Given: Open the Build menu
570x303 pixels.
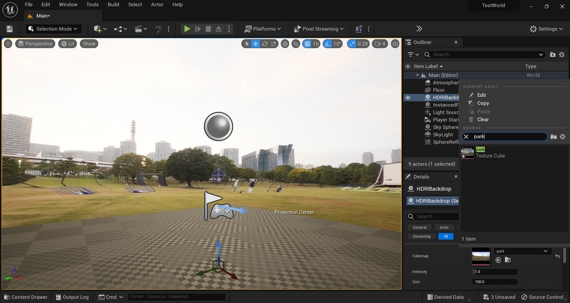Looking at the screenshot, I should pyautogui.click(x=114, y=5).
